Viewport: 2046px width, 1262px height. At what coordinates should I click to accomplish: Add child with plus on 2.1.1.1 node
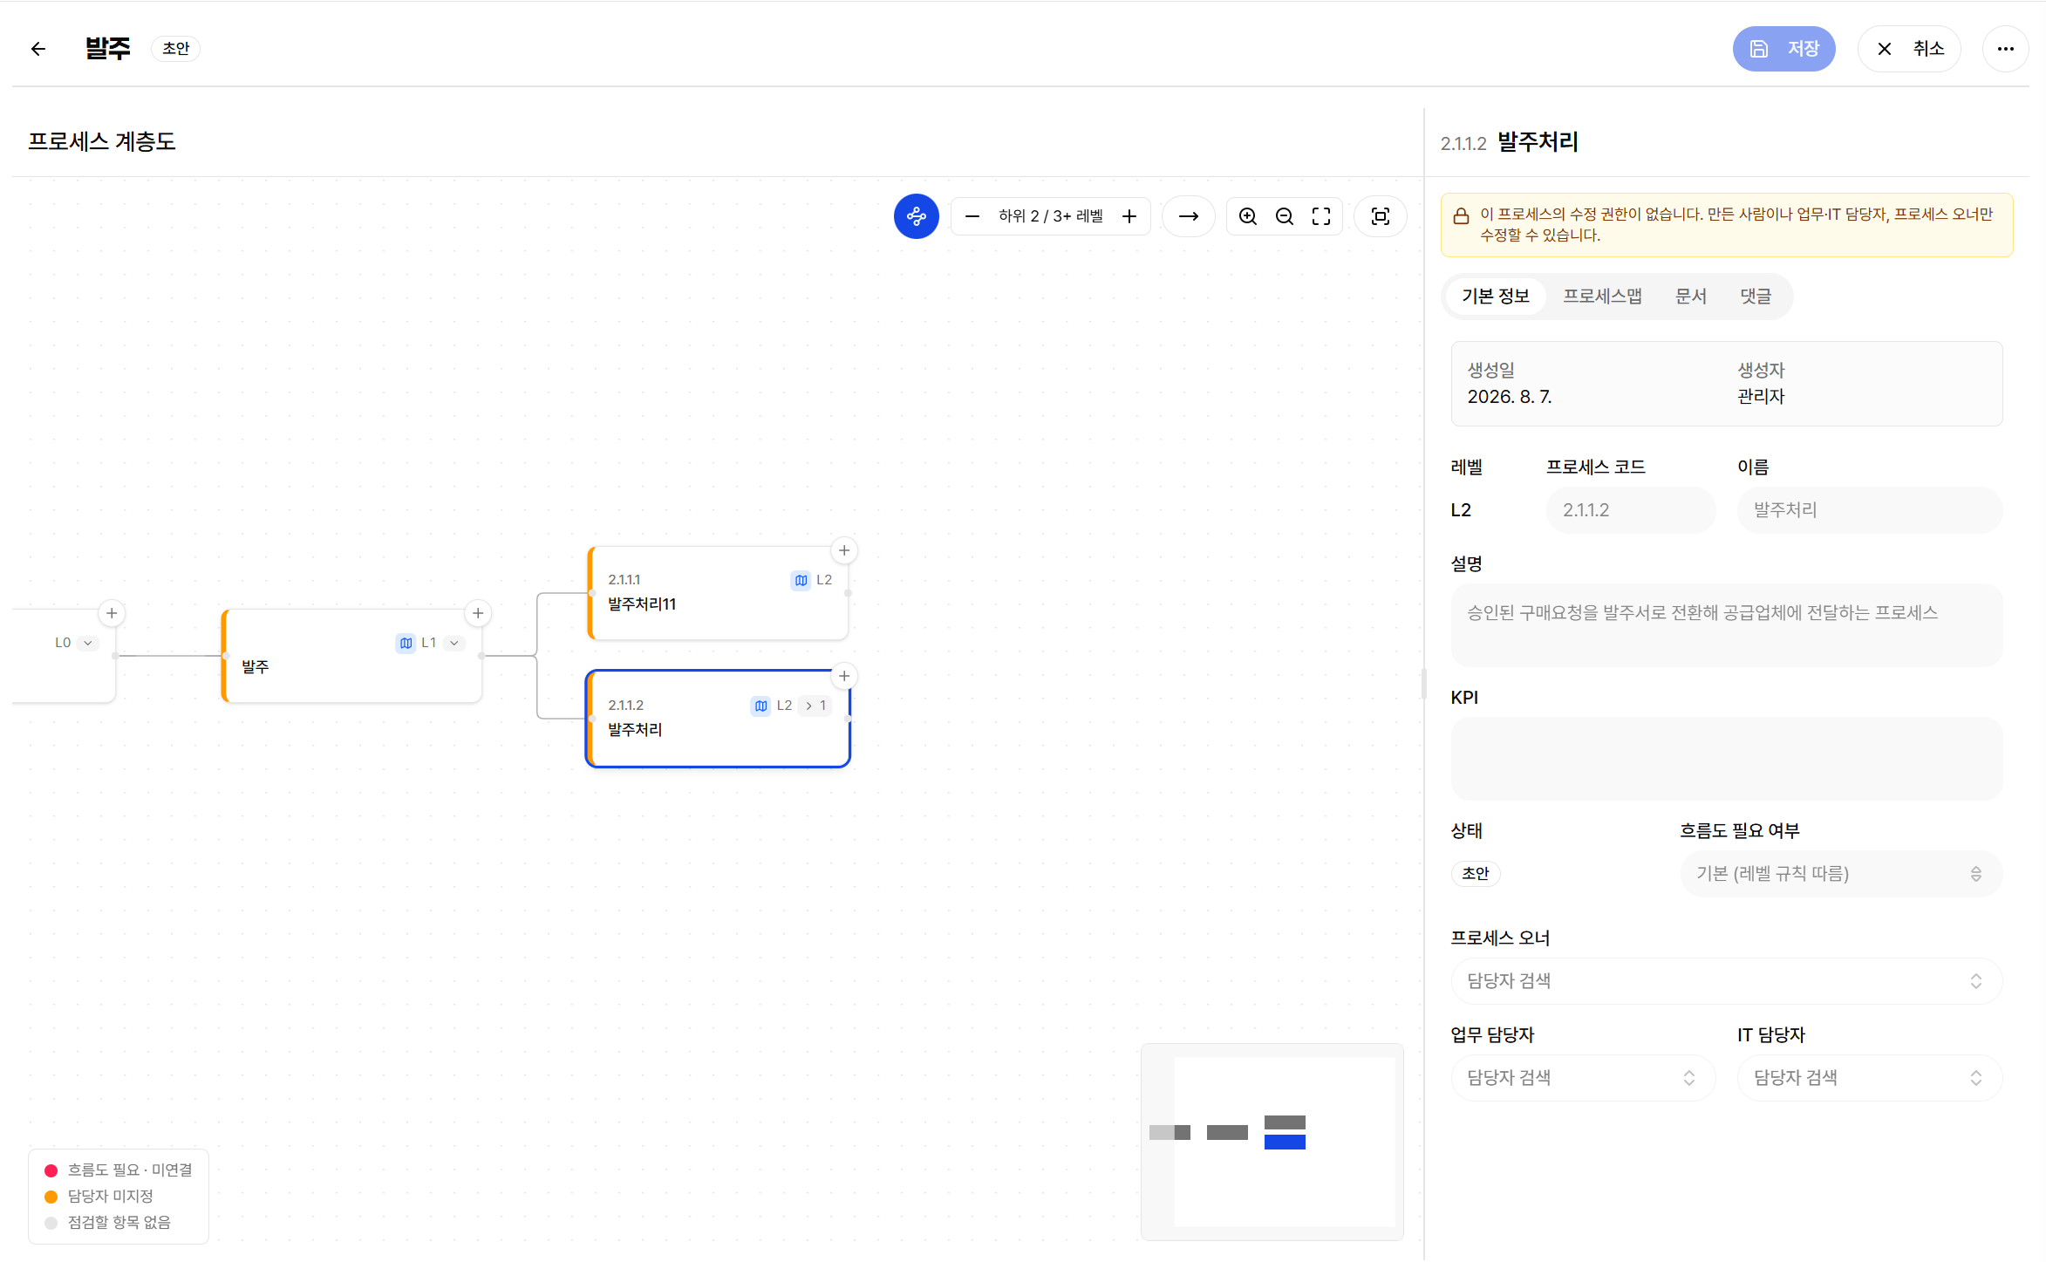844,550
